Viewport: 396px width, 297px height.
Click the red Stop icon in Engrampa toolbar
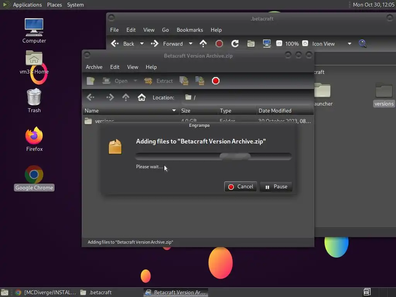pos(216,81)
